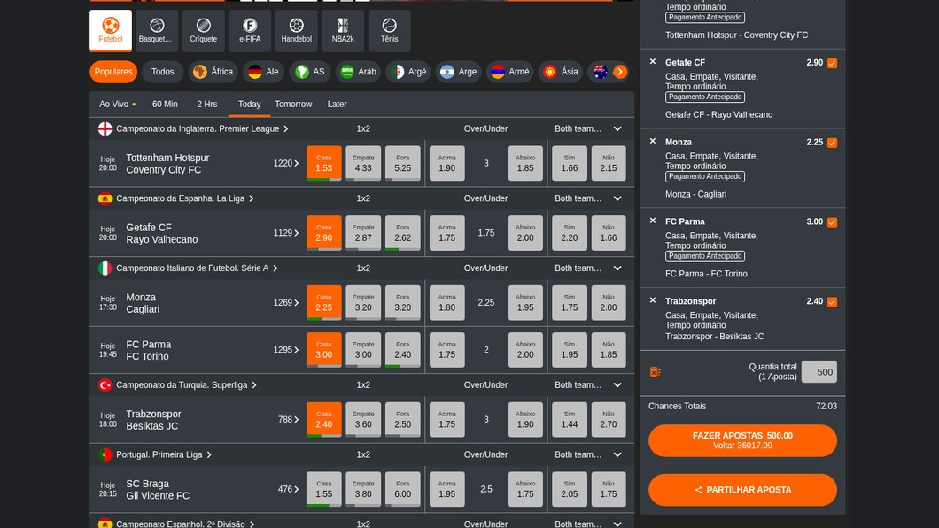Uncheck Monza bet checkbox
Image resolution: width=939 pixels, height=528 pixels.
click(x=833, y=143)
